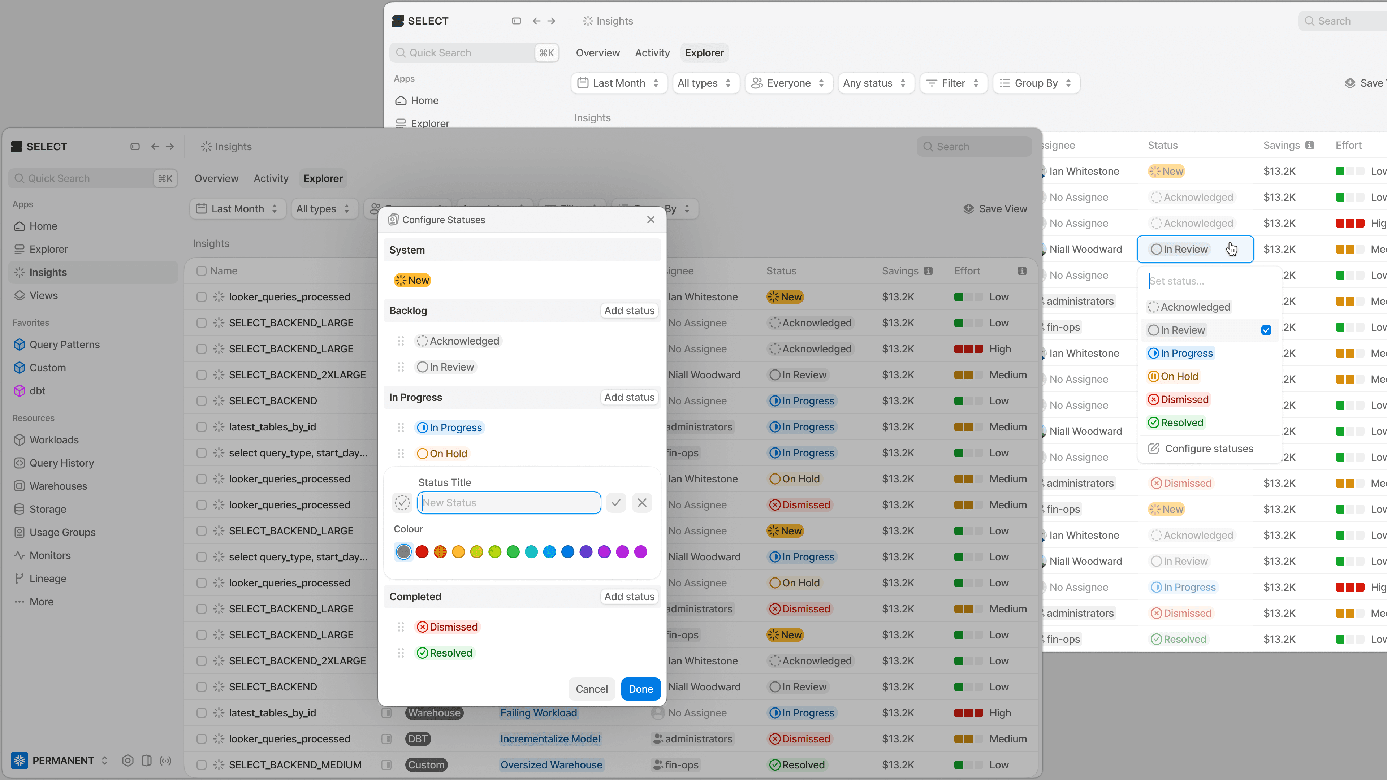The width and height of the screenshot is (1387, 780).
Task: Uncheck In Review in status dropdown
Action: click(x=1266, y=330)
